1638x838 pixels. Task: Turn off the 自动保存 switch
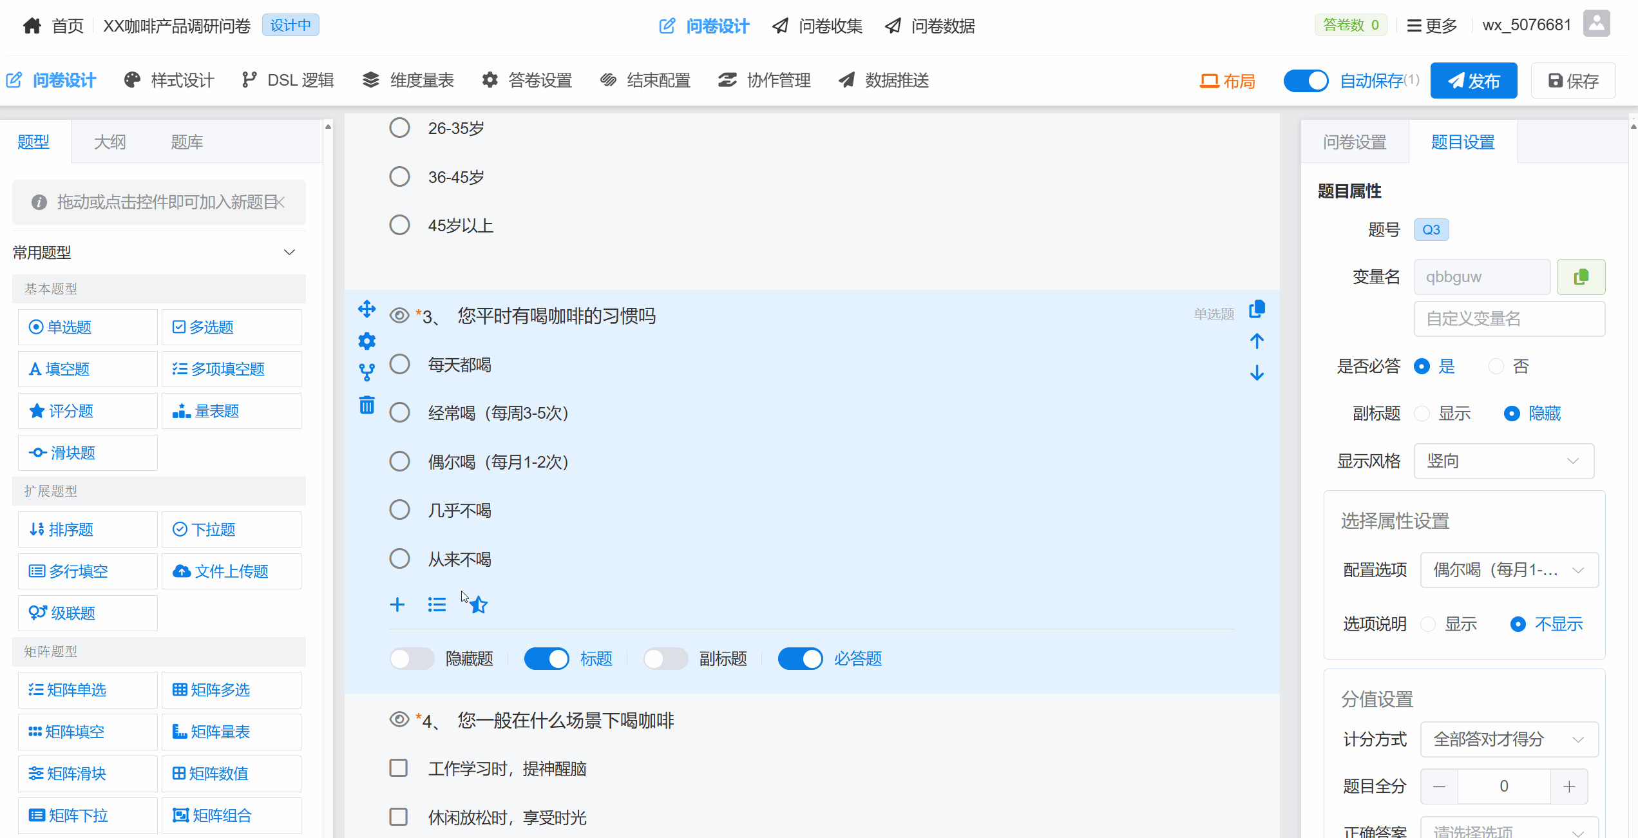[1306, 81]
